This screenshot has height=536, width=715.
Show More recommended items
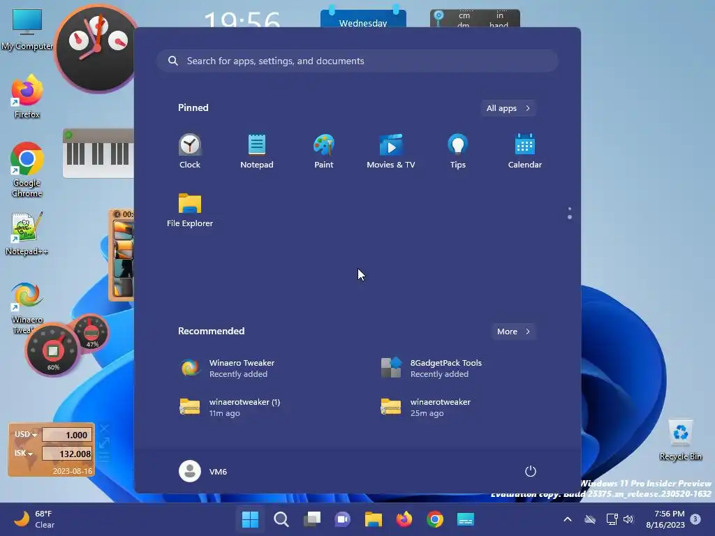click(x=513, y=332)
